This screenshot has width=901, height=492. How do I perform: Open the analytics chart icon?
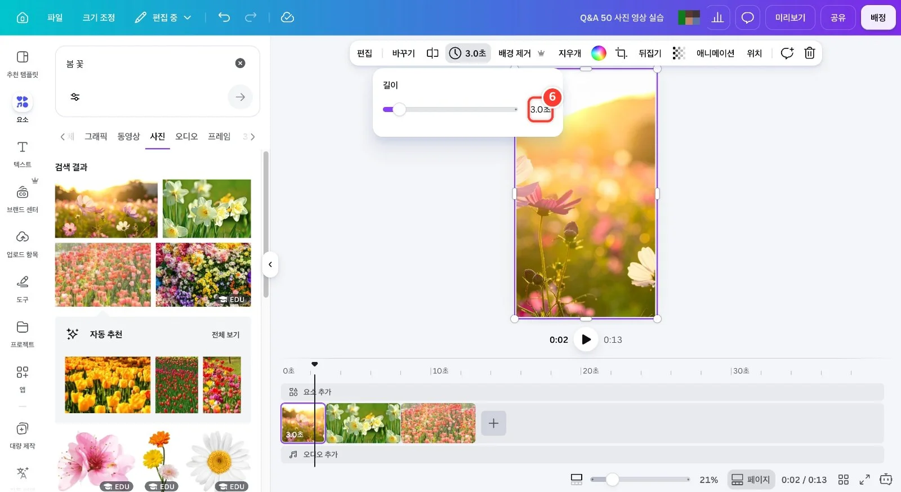click(x=717, y=17)
